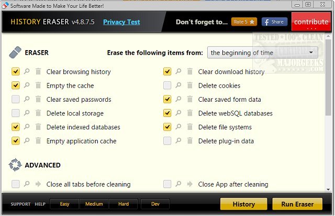
Task: Click trash icon beside Delete local storage
Action: (38, 113)
